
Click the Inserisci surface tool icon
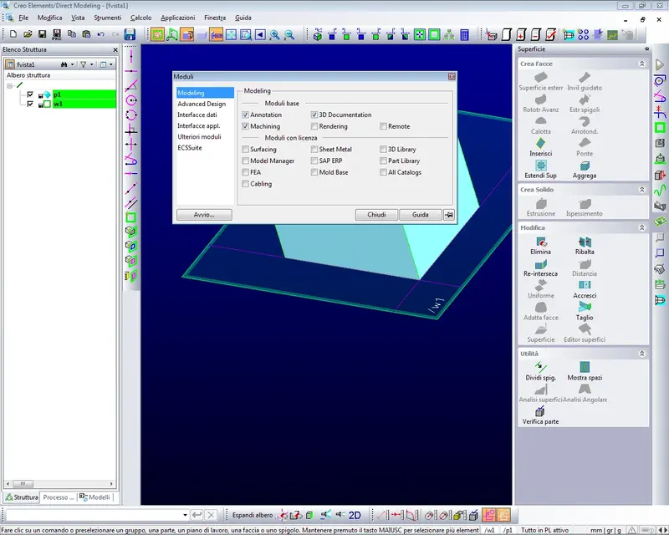pos(540,142)
